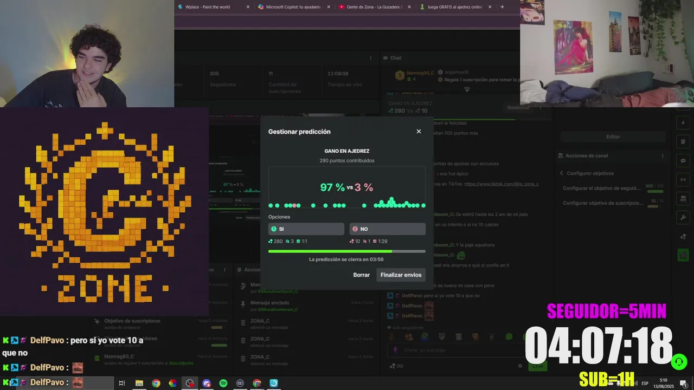Go back from Configurar objetivos
The height and width of the screenshot is (390, 694).
562,173
